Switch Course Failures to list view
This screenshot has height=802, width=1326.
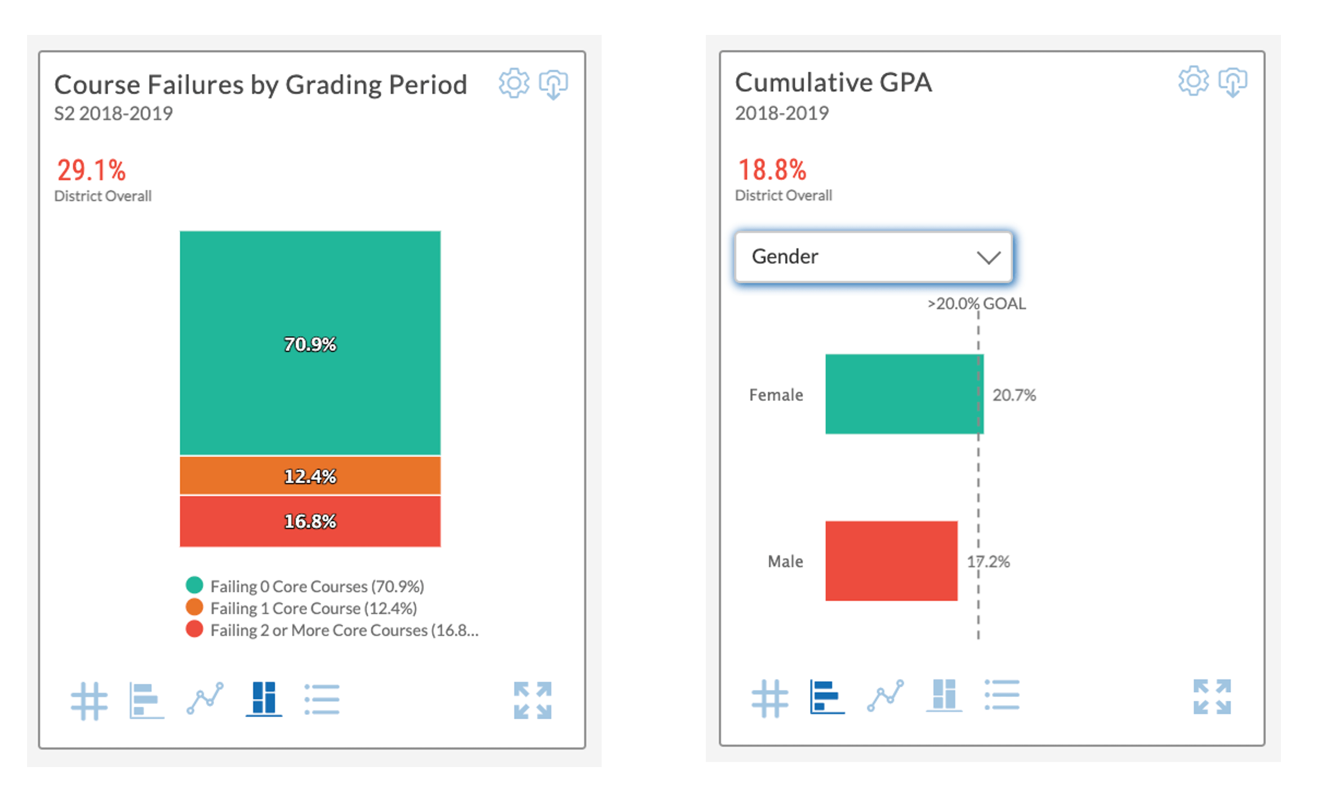coord(322,700)
